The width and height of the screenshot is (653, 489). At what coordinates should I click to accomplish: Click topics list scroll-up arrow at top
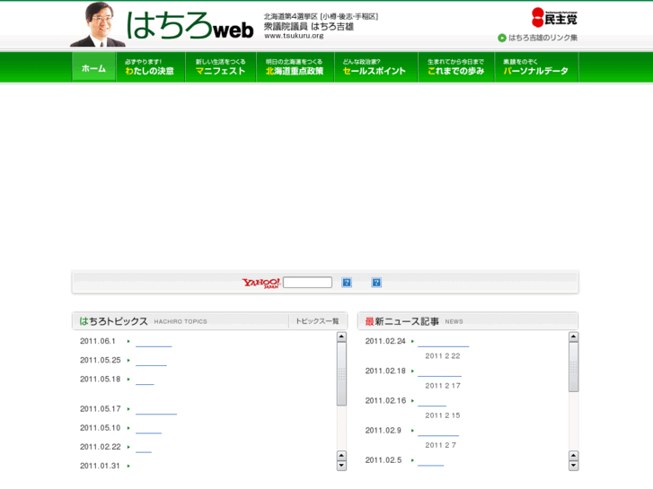point(341,336)
